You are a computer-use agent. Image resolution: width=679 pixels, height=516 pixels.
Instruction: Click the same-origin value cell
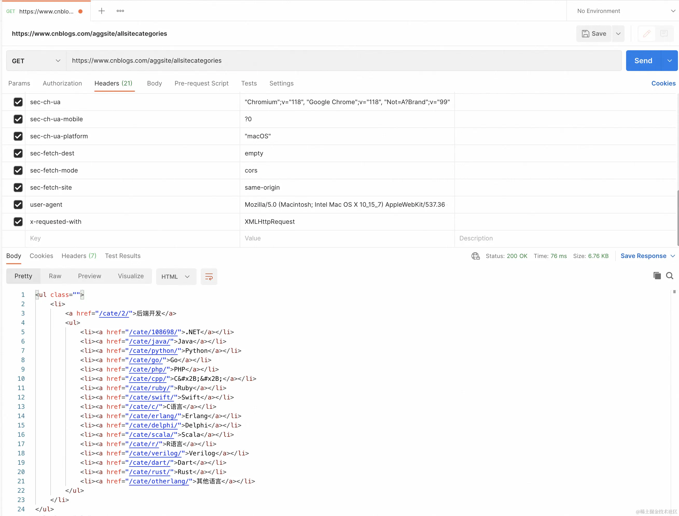(x=347, y=187)
